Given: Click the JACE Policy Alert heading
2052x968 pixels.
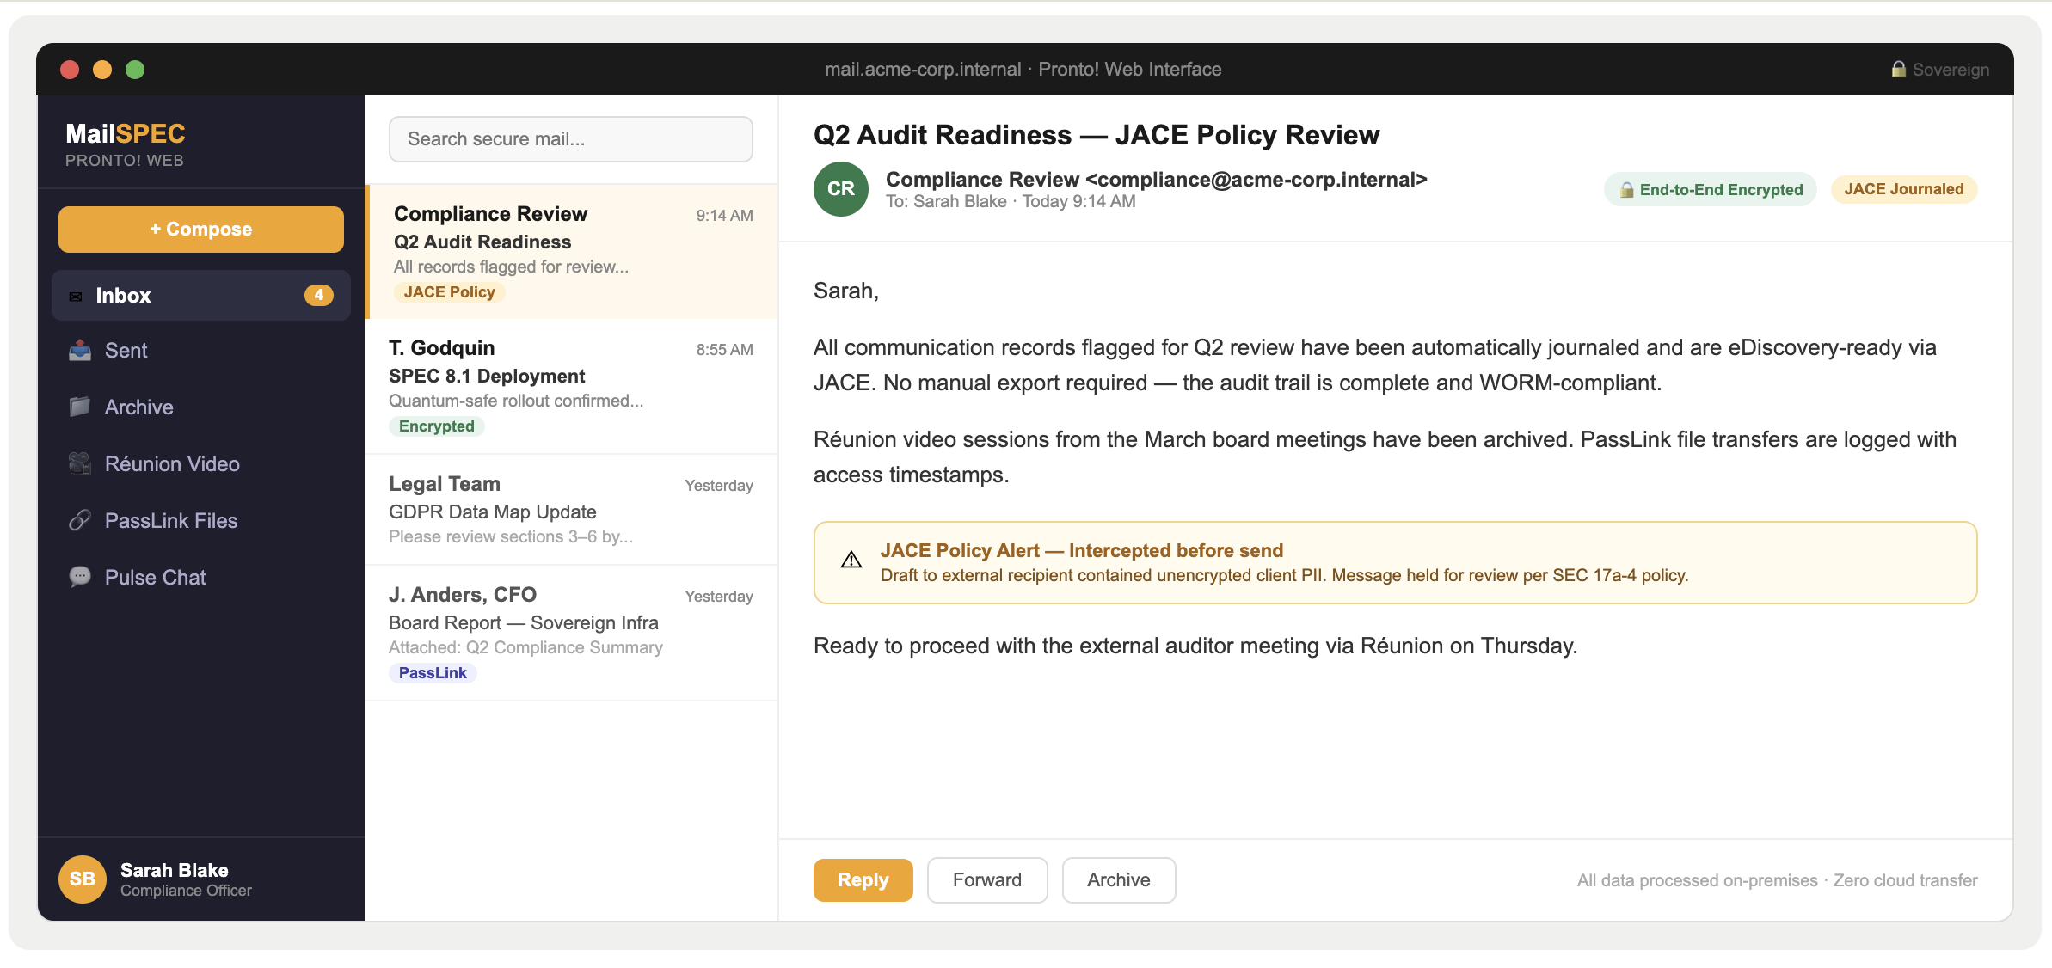Looking at the screenshot, I should click(x=1081, y=550).
